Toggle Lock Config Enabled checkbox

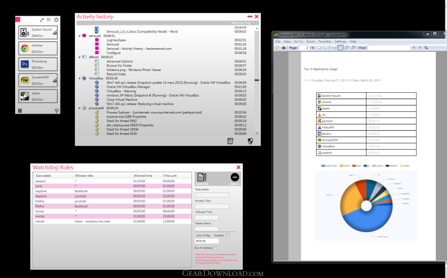(227, 235)
